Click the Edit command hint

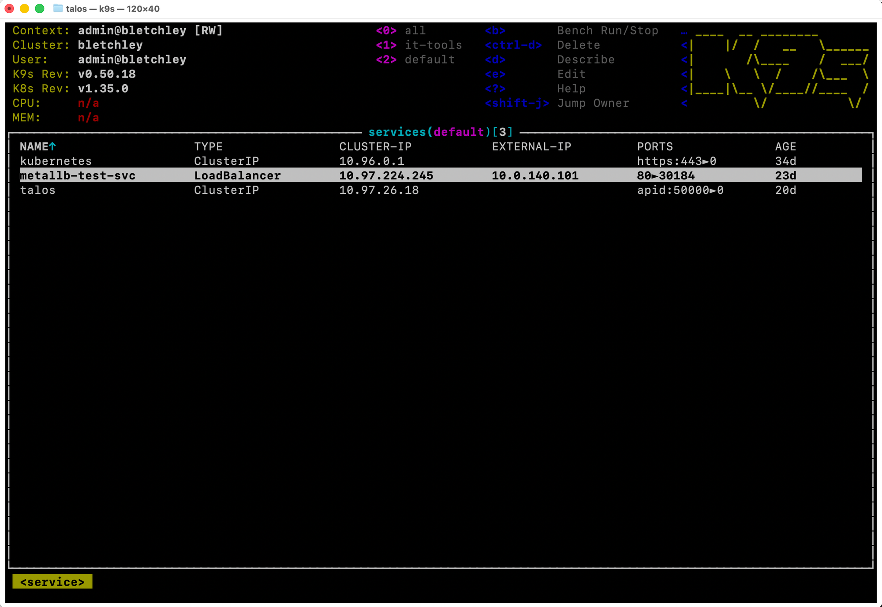click(x=571, y=74)
